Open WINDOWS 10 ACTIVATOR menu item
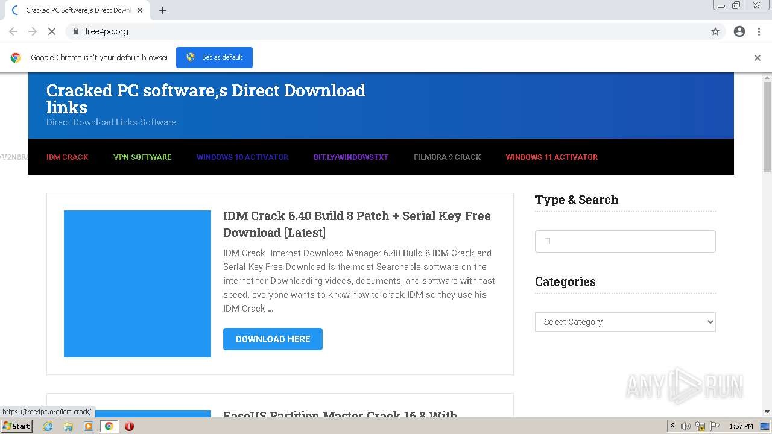The height and width of the screenshot is (434, 772). click(242, 157)
